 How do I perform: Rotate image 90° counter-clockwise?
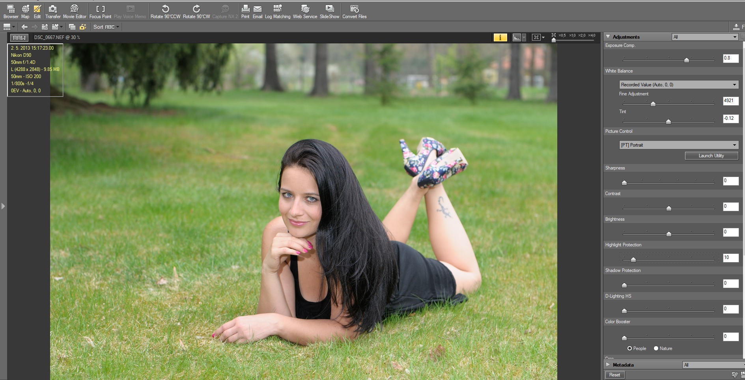click(165, 11)
